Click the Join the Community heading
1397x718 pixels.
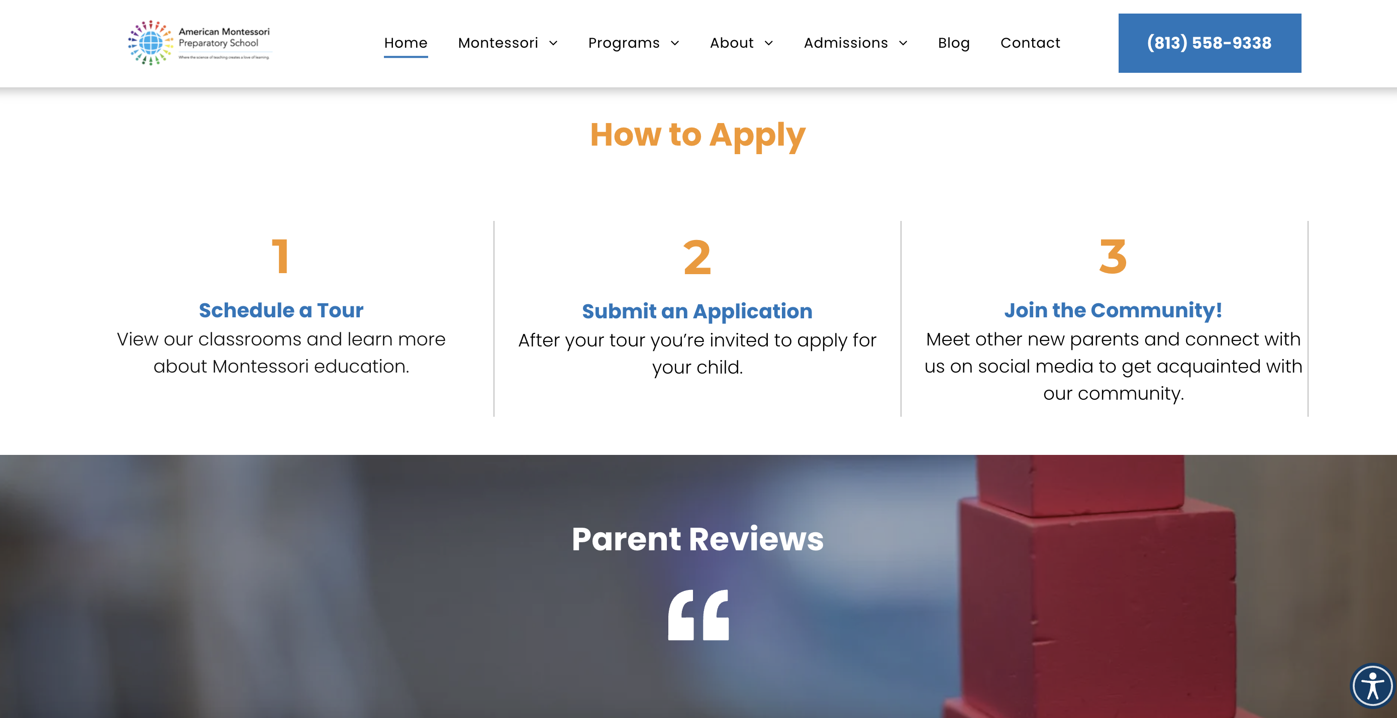pos(1112,310)
